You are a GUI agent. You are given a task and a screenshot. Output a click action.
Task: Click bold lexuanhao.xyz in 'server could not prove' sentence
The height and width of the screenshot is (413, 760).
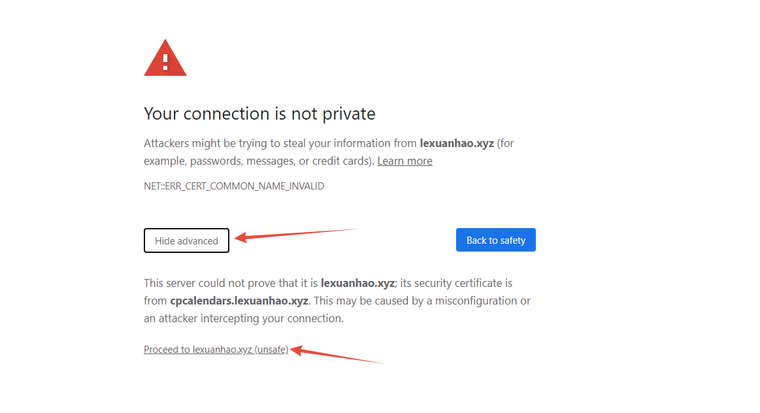[x=357, y=283]
